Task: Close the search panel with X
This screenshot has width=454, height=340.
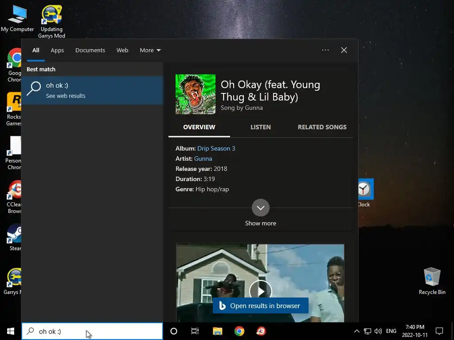Action: pyautogui.click(x=344, y=50)
